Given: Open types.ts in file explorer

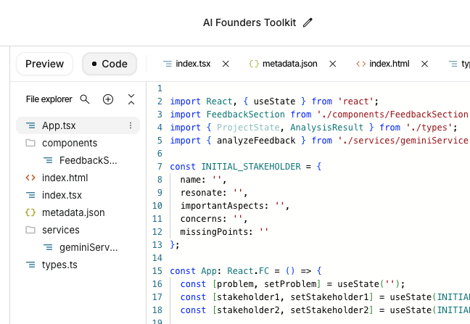Looking at the screenshot, I should coord(59,265).
